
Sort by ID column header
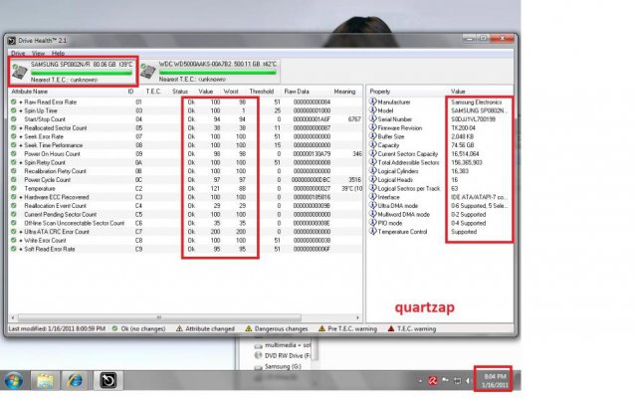click(131, 92)
